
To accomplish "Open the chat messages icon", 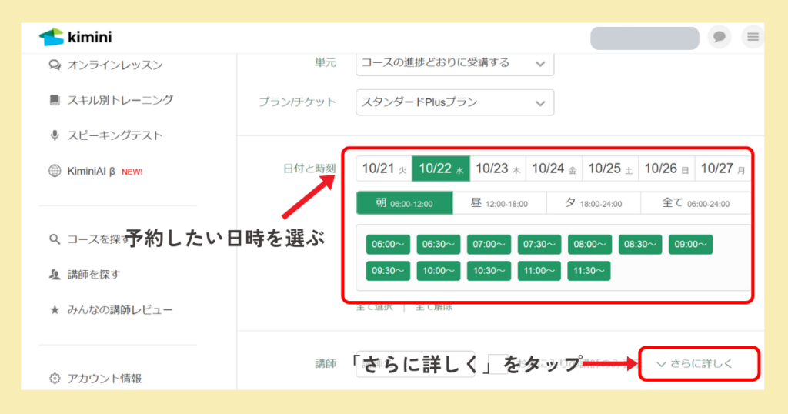I will (720, 37).
